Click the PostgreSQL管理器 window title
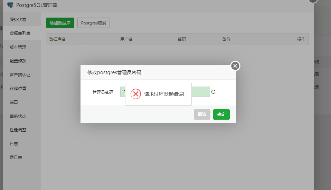The width and height of the screenshot is (331, 190). tap(37, 5)
